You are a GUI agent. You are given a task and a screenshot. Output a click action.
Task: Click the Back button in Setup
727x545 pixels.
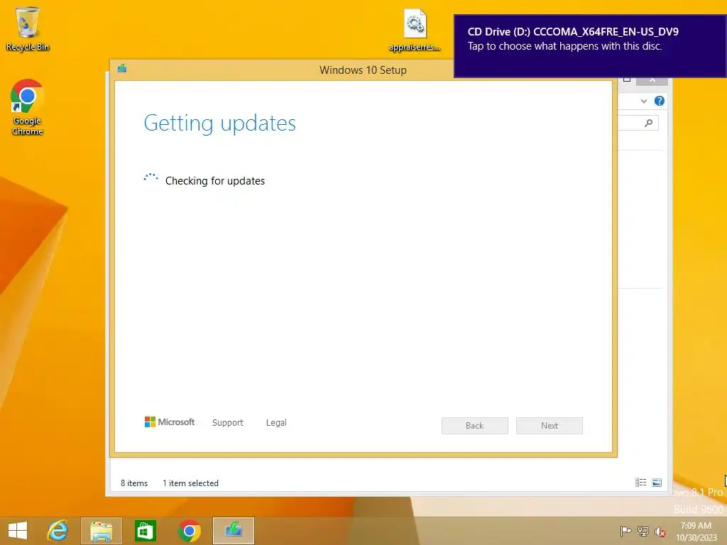point(475,426)
